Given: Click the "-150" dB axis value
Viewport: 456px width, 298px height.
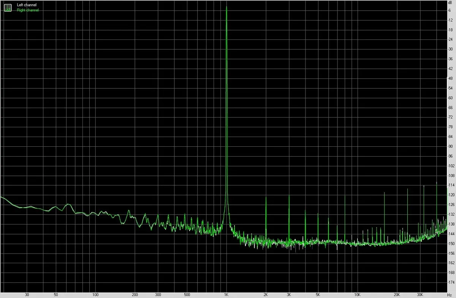Looking at the screenshot, I should click(450, 243).
